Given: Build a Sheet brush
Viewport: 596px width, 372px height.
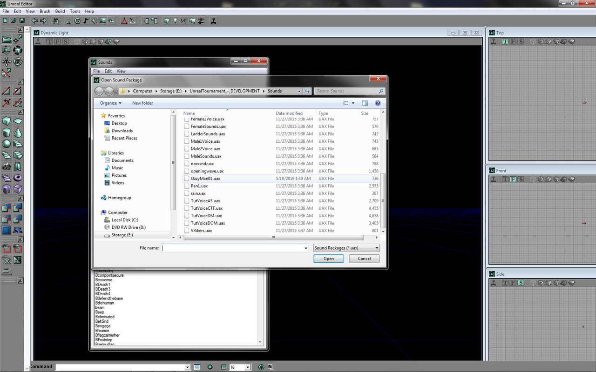Looking at the screenshot, I should click(x=18, y=121).
